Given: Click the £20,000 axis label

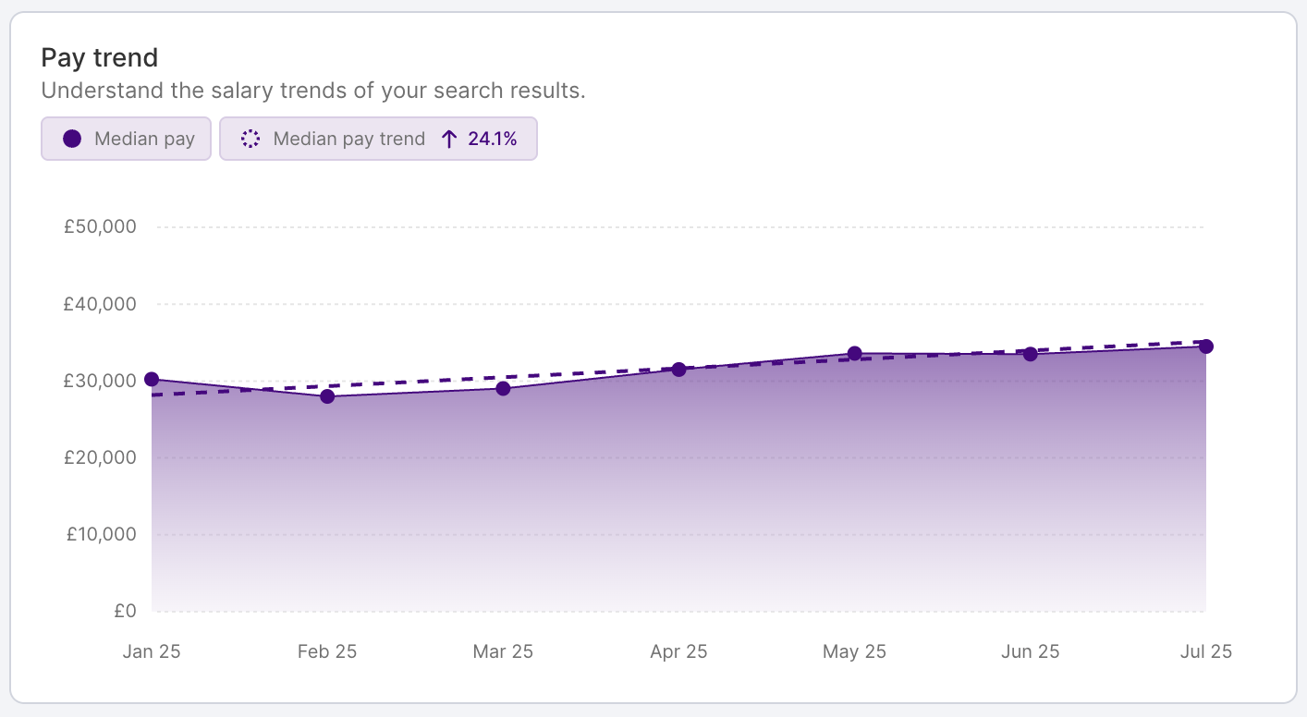Looking at the screenshot, I should (x=101, y=457).
